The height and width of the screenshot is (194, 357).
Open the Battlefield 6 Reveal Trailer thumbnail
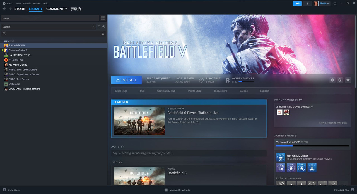tap(139, 121)
